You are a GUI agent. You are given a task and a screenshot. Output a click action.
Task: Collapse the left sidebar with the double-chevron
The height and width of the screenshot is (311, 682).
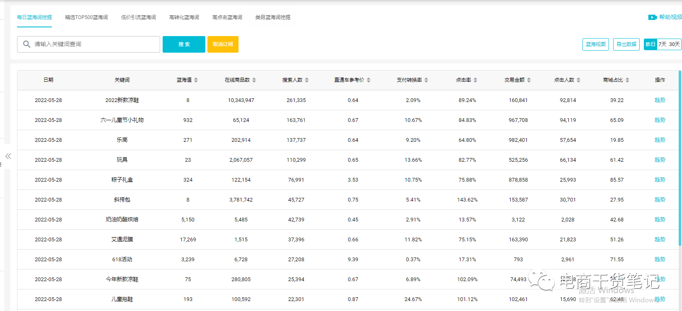click(x=8, y=156)
